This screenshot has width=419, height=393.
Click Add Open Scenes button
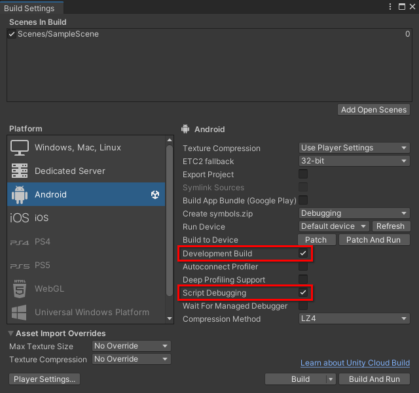[x=374, y=110]
